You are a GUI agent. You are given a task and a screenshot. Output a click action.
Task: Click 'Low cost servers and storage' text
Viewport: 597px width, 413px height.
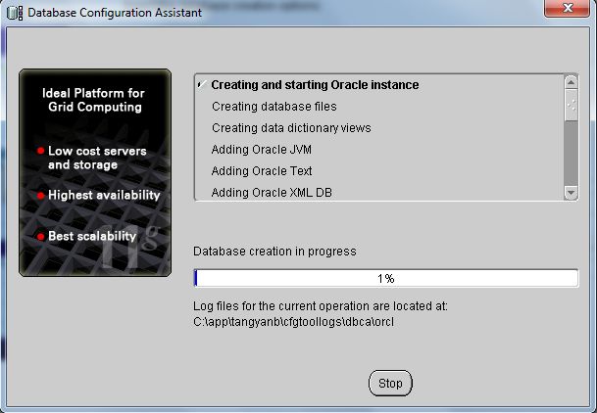coord(97,158)
